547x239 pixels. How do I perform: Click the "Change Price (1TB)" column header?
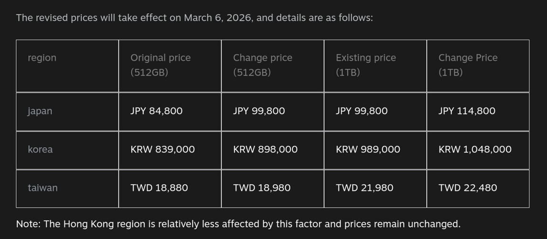tap(468, 65)
